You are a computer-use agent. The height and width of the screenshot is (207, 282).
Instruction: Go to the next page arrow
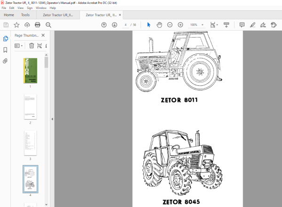[115, 25]
